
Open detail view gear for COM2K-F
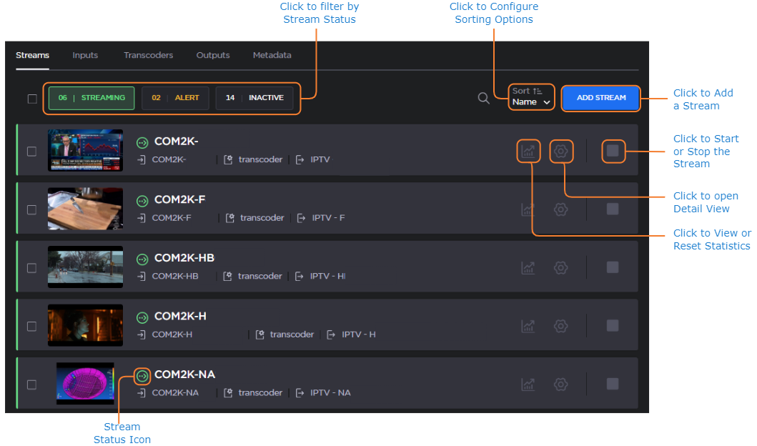coord(561,209)
